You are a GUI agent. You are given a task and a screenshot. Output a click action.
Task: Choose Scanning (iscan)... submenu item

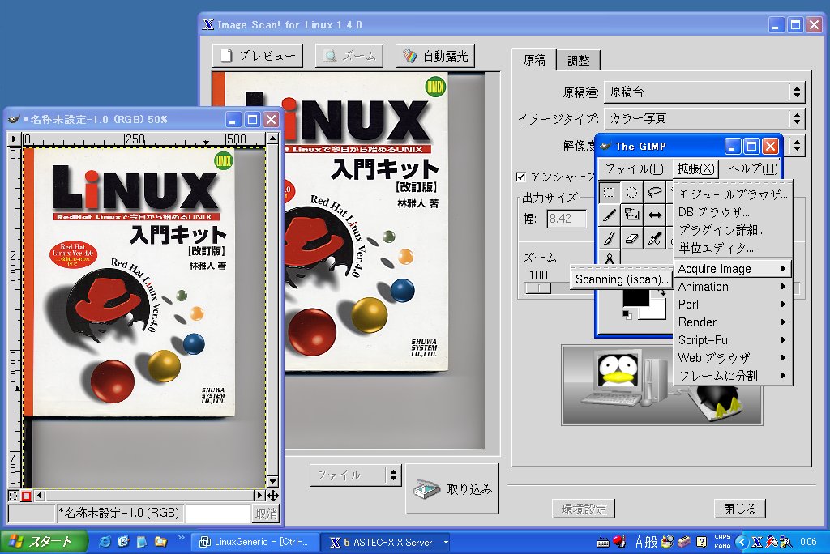(622, 279)
